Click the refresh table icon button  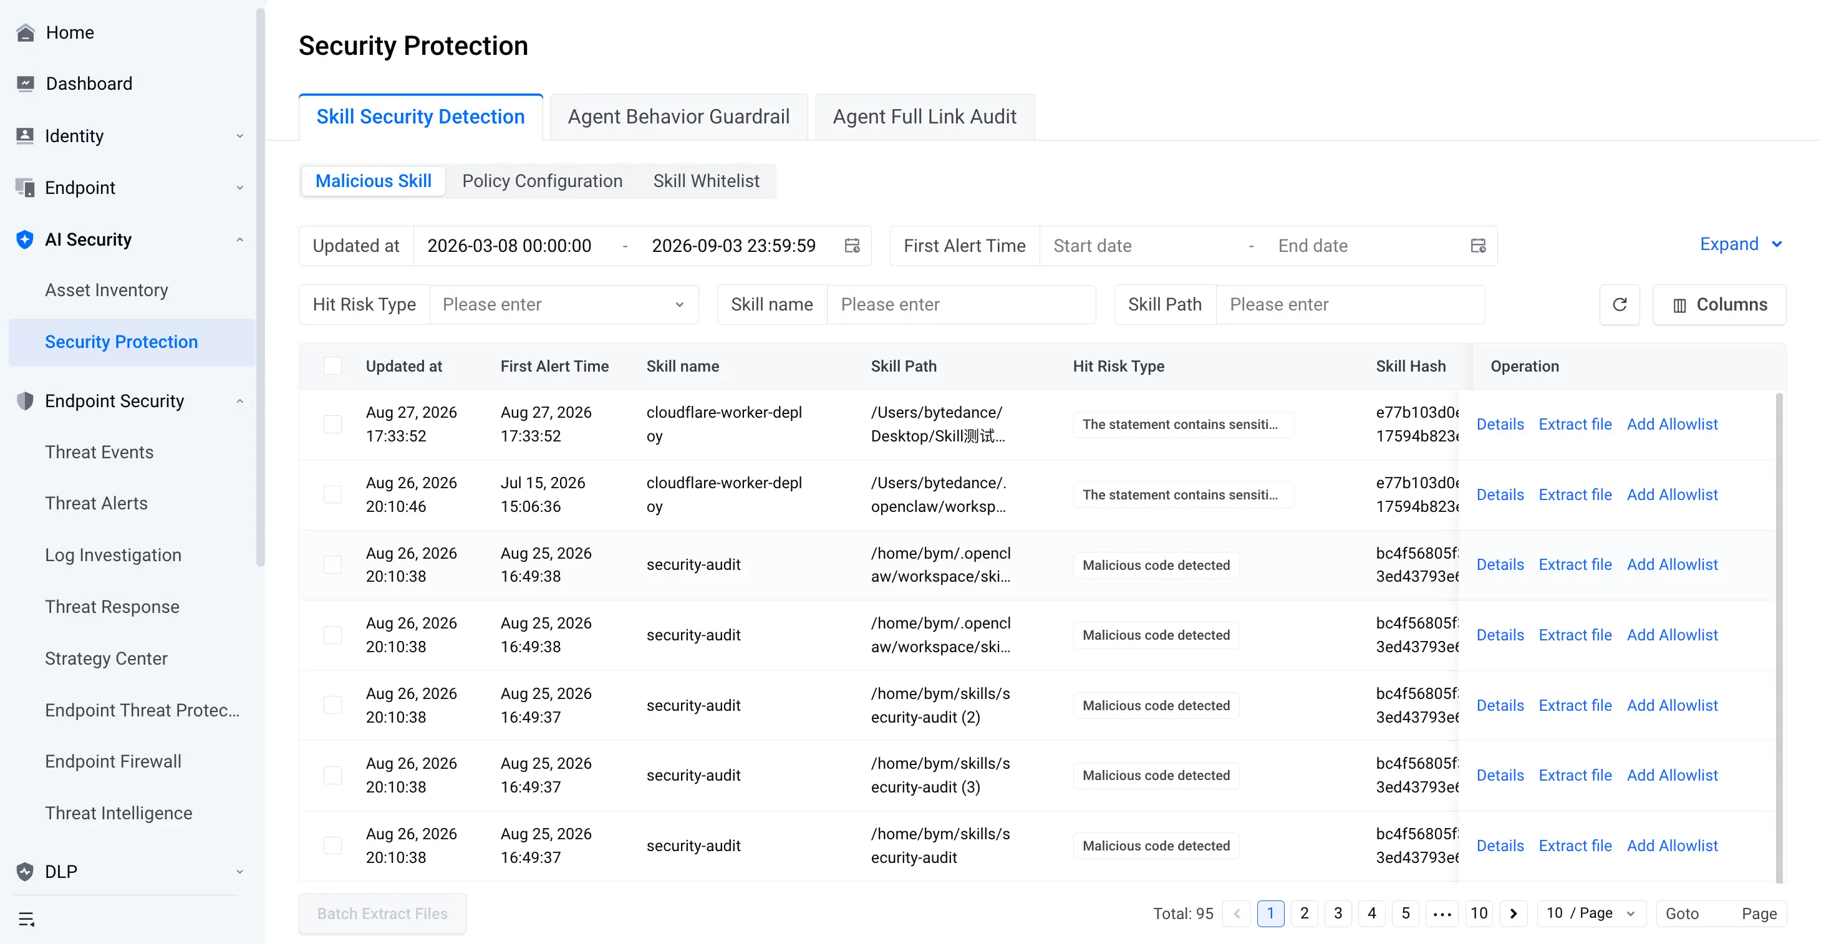point(1620,304)
